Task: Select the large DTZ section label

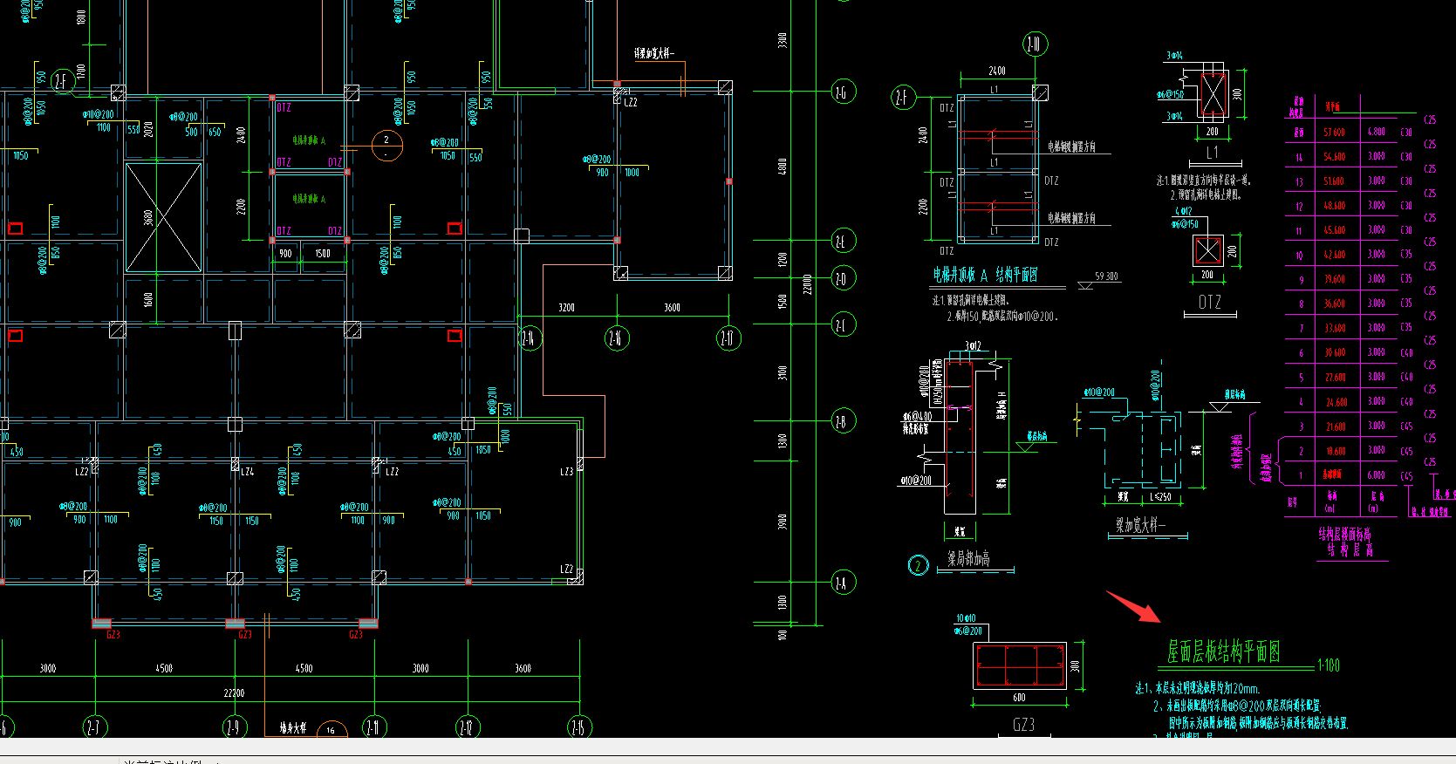Action: (x=1210, y=302)
